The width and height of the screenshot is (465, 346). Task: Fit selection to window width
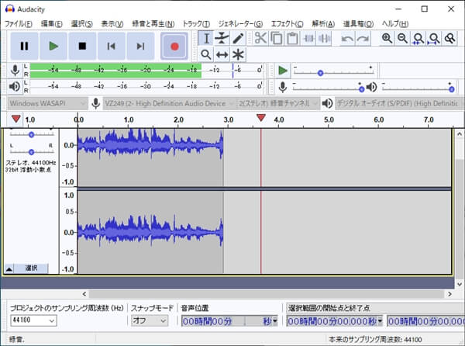pyautogui.click(x=418, y=38)
